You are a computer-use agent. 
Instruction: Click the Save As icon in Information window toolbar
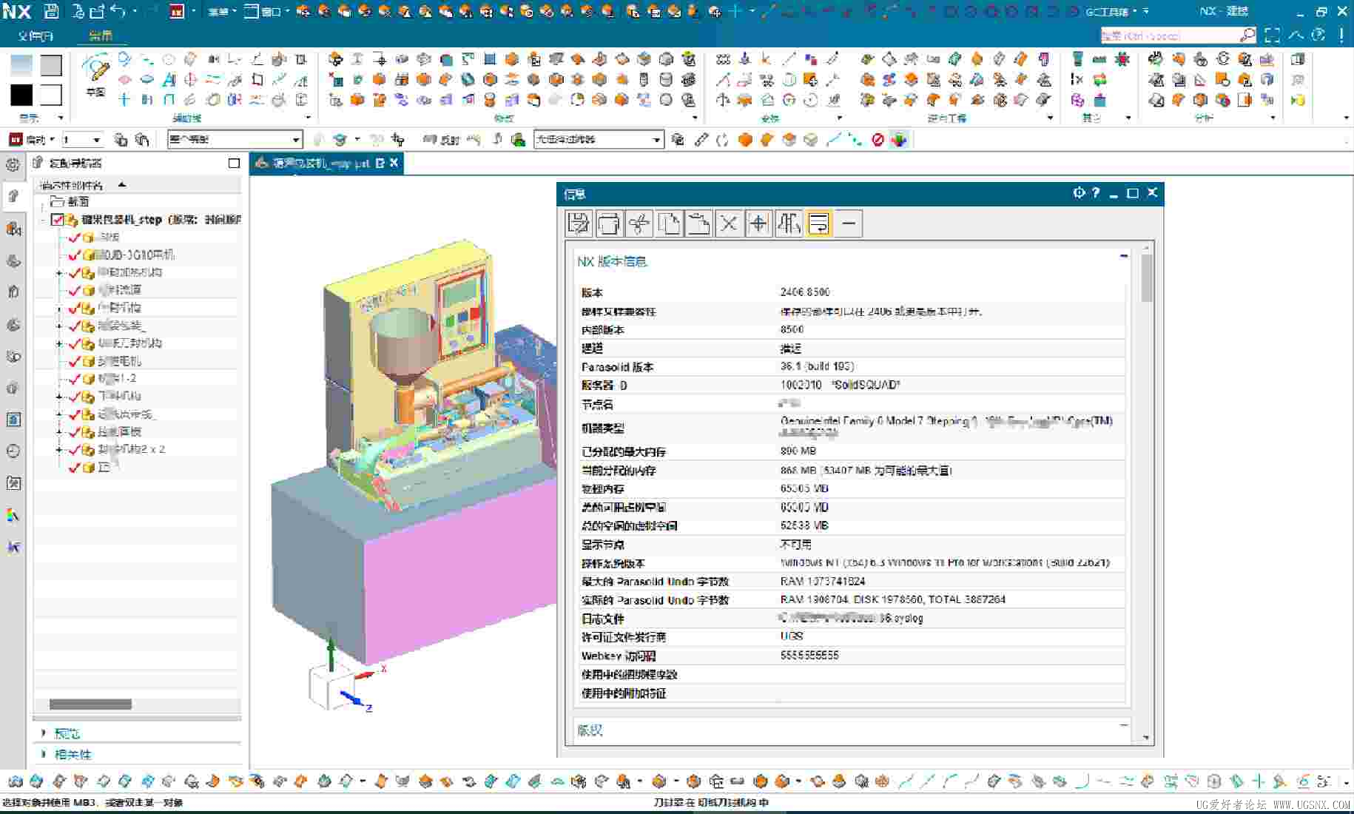(579, 223)
